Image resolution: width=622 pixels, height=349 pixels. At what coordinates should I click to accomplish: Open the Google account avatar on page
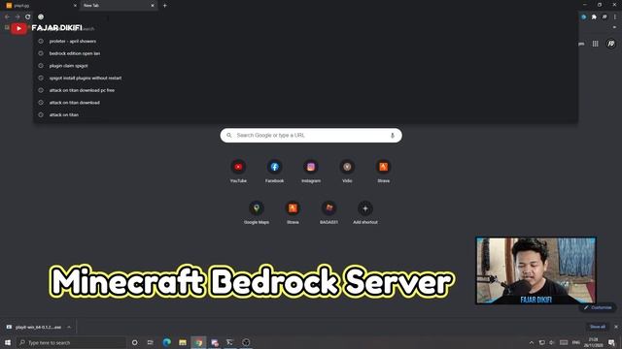tap(611, 44)
